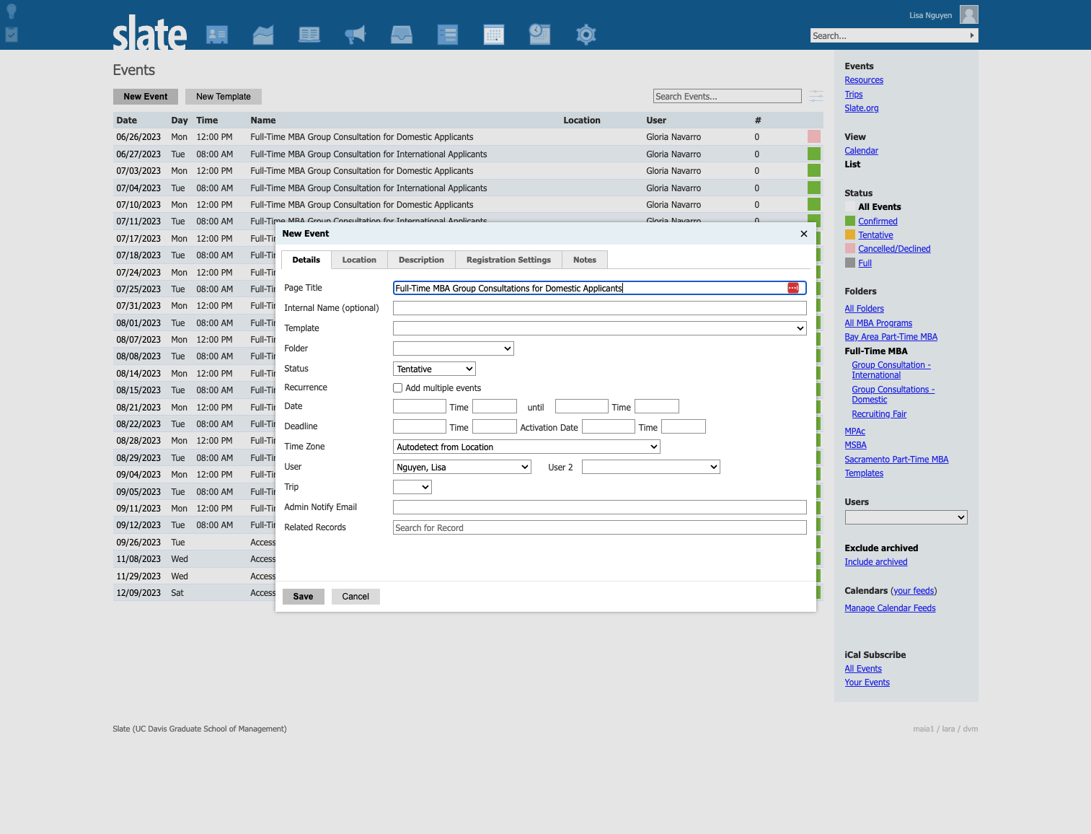Open the Template dropdown
The image size is (1091, 834).
600,328
